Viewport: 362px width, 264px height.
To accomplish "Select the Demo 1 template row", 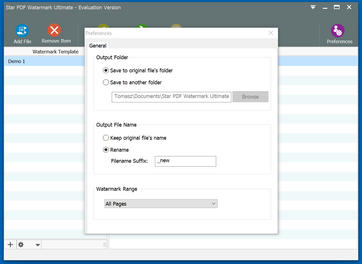I will coord(44,61).
